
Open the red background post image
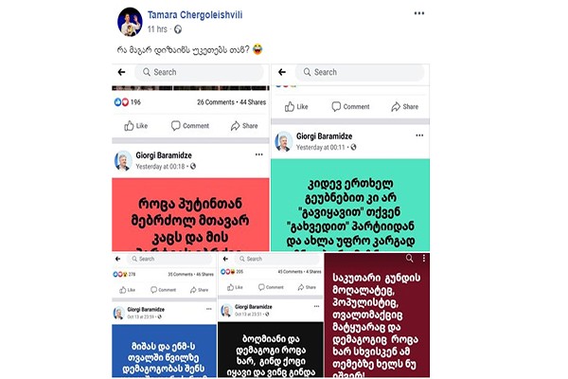coord(190,215)
